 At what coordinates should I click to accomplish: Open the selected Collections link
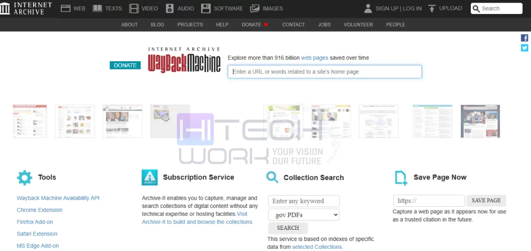click(x=317, y=247)
